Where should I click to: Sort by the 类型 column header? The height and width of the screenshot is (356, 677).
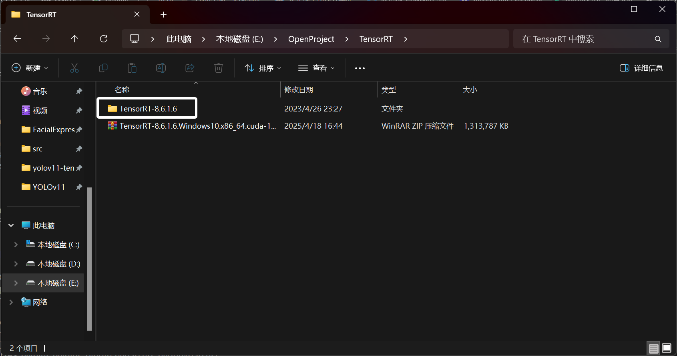click(418, 90)
